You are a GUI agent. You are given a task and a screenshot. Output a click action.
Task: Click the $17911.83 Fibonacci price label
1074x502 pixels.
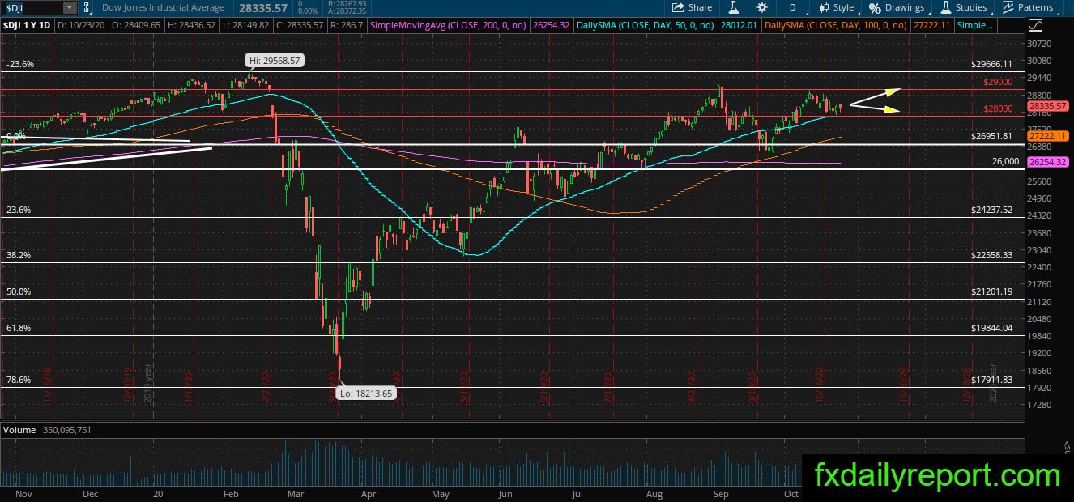[992, 380]
